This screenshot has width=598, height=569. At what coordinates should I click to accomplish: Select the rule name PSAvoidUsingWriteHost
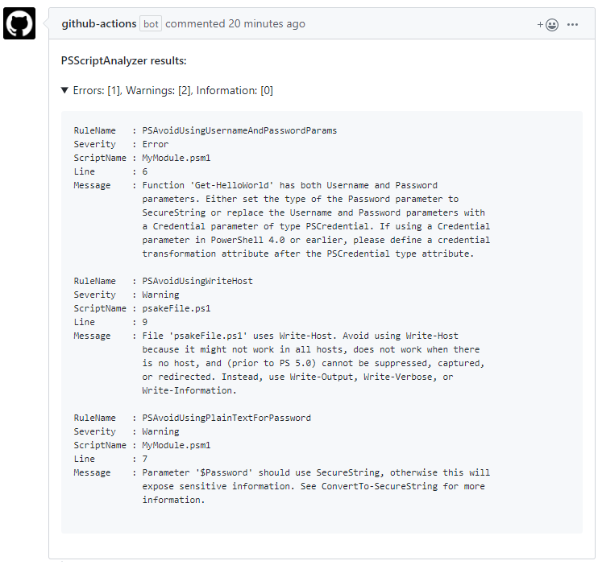coord(197,281)
